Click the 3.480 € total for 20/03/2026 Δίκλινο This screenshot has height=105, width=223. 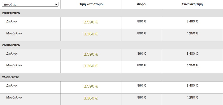[192, 21]
